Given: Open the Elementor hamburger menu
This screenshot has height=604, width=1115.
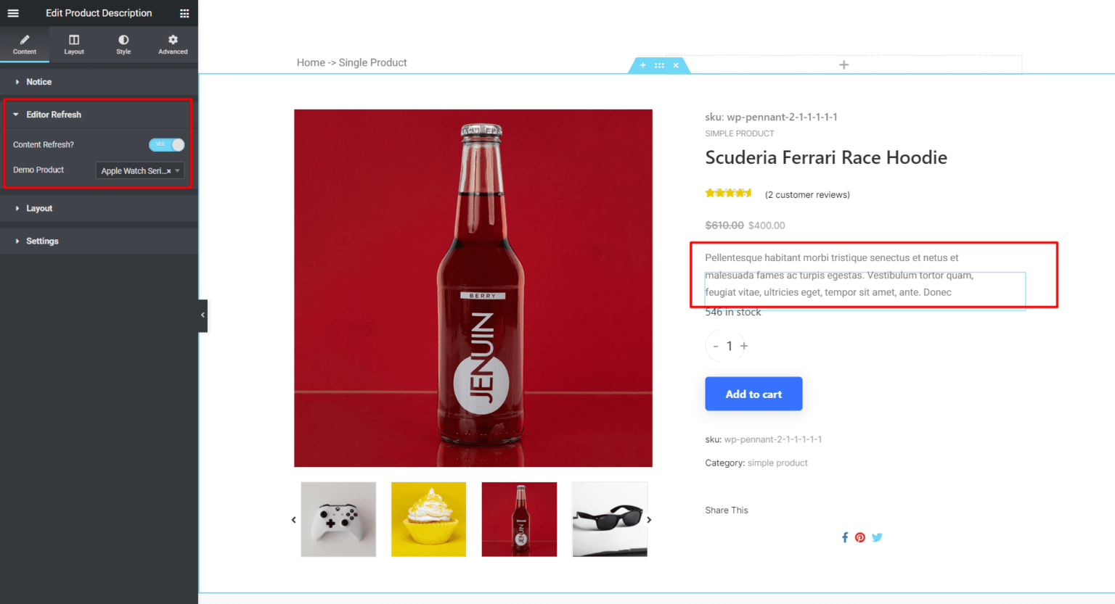Looking at the screenshot, I should [13, 13].
